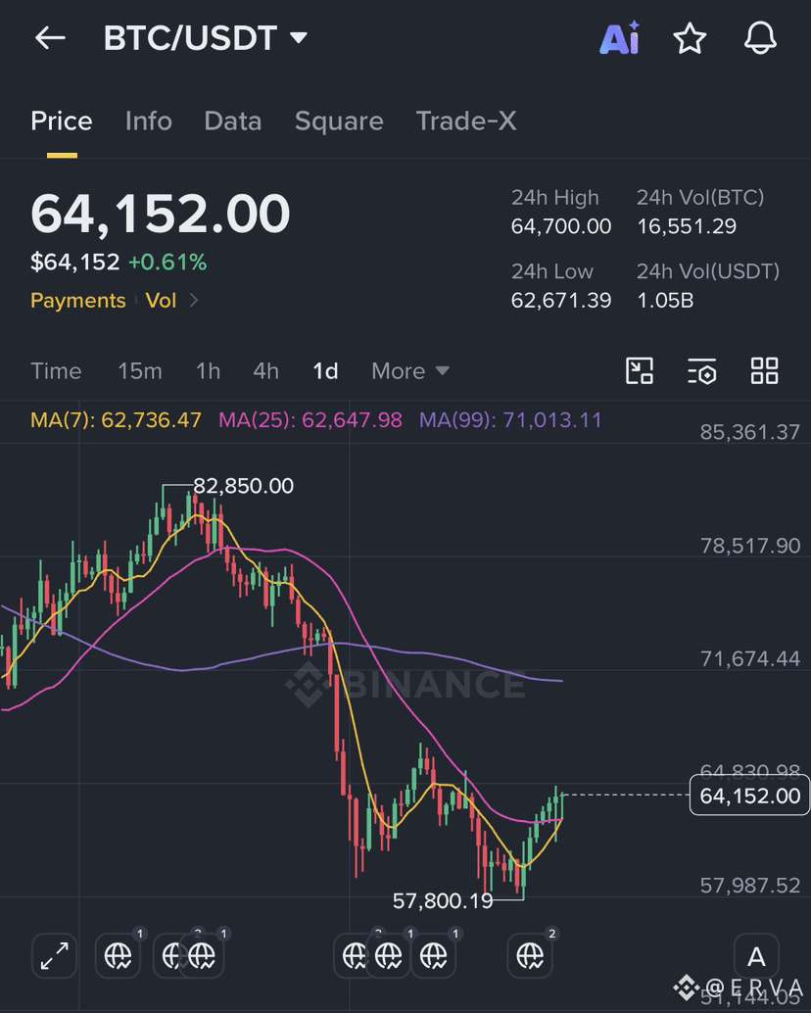Switch to the Price tab
Screen dimensions: 811x1013
pos(62,121)
